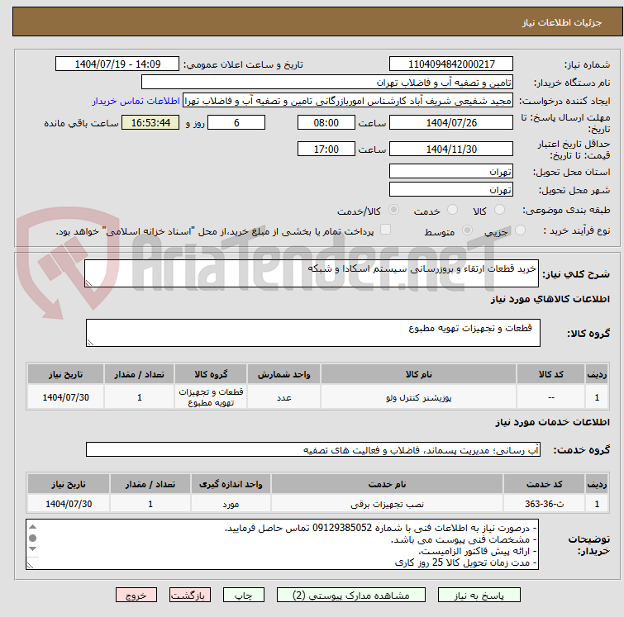The height and width of the screenshot is (617, 624).
Task: Click the announcement date field 1404/07/19
Action: pos(117,64)
